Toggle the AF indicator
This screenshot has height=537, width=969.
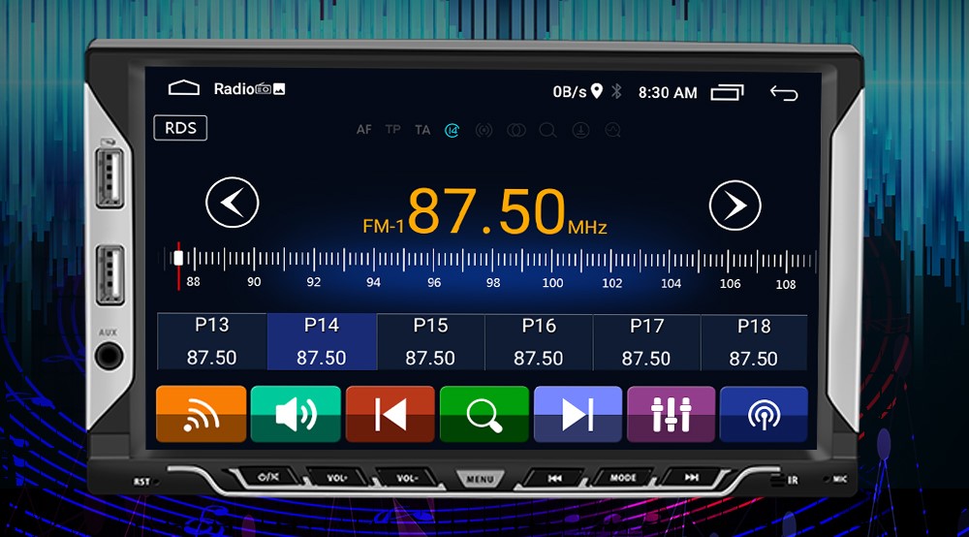(364, 130)
